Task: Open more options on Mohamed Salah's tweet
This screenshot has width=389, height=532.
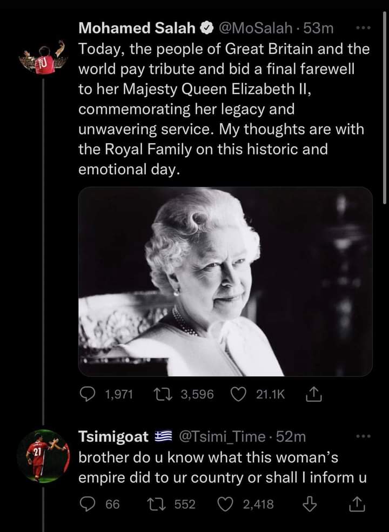Action: click(x=360, y=28)
